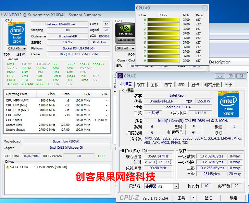Image resolution: width=249 pixels, height=203 pixels.
Task: Click the 165 W TDP value in HWiNFO32
Action: tap(20, 54)
